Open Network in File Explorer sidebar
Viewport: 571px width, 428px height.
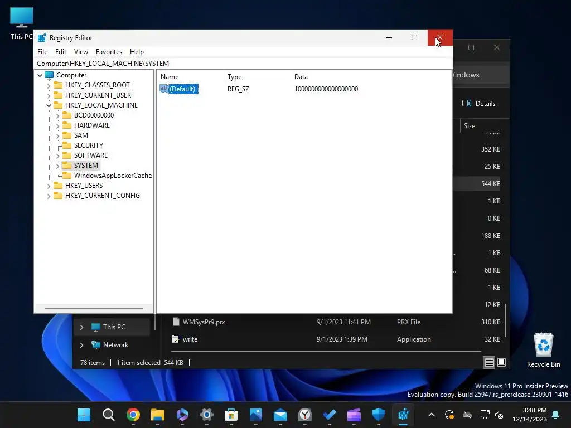115,344
